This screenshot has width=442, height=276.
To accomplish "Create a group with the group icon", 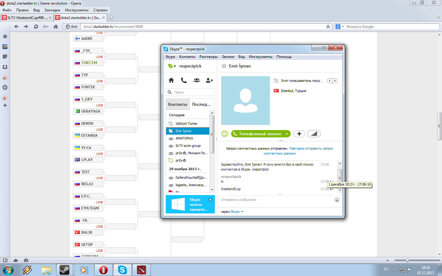I will pyautogui.click(x=197, y=80).
